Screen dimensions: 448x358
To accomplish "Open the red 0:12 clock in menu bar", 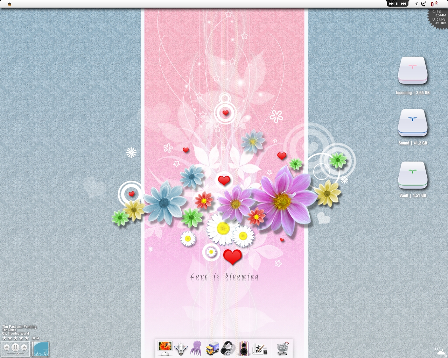I will coord(434,4).
